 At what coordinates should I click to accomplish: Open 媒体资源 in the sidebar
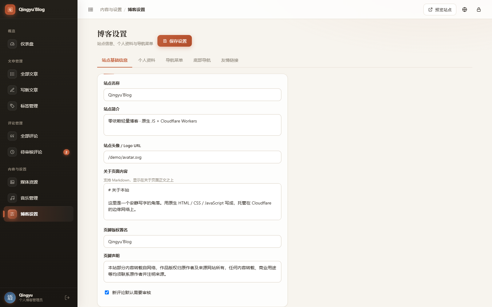point(38,182)
